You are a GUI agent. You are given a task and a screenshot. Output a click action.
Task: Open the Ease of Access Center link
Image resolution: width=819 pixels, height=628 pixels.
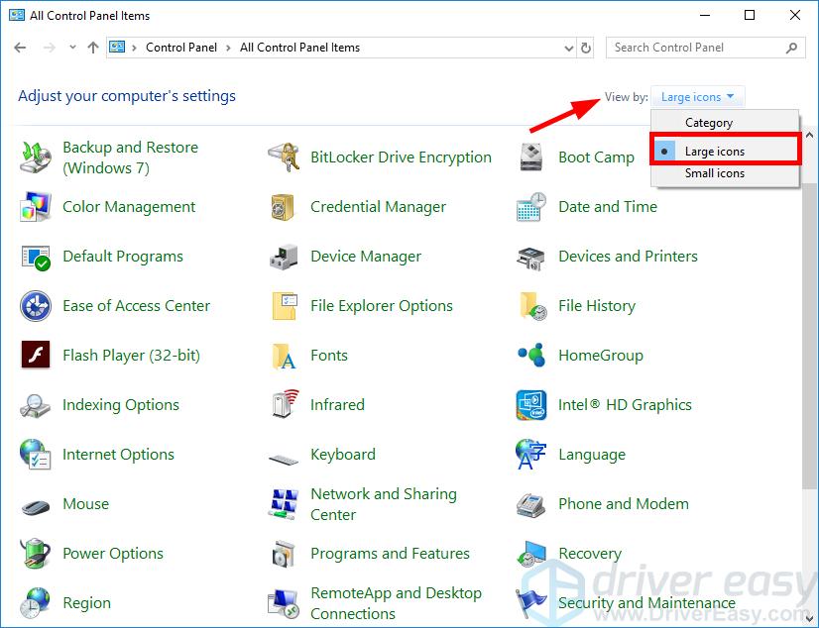136,306
